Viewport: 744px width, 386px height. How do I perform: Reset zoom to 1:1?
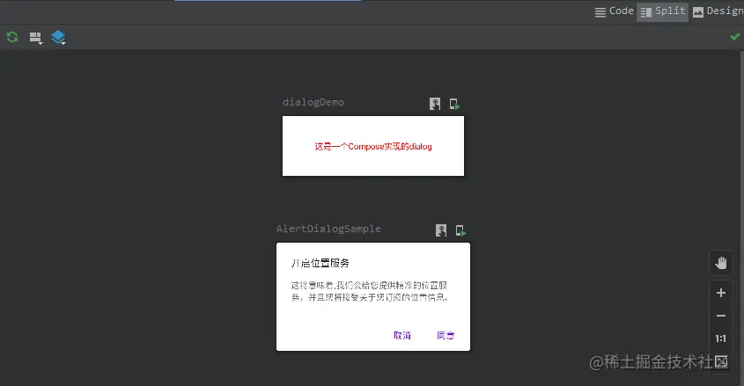click(x=721, y=339)
